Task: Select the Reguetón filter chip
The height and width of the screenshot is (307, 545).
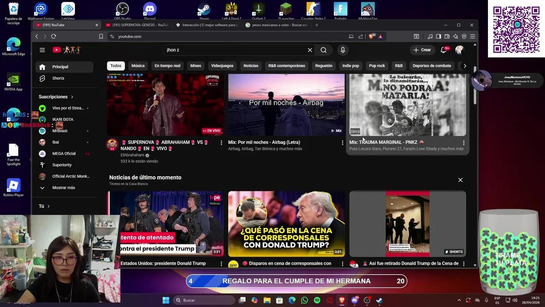Action: [x=324, y=66]
